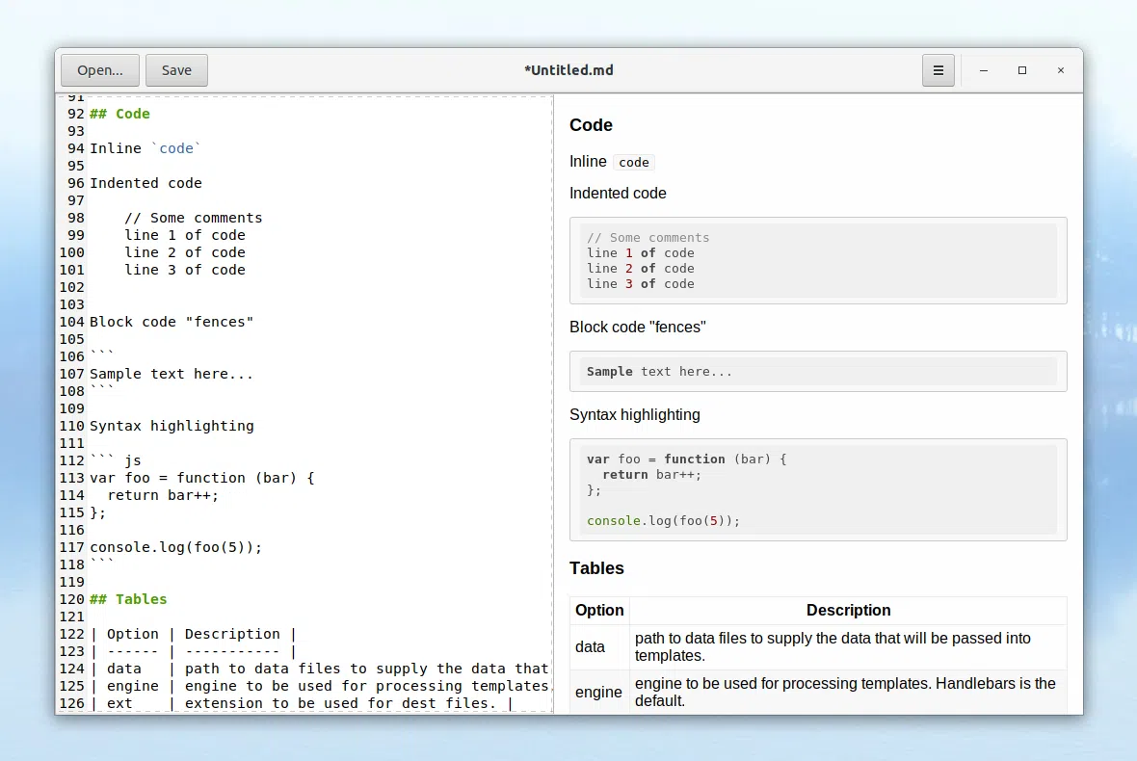Close the Untitled.md window

click(x=1060, y=70)
